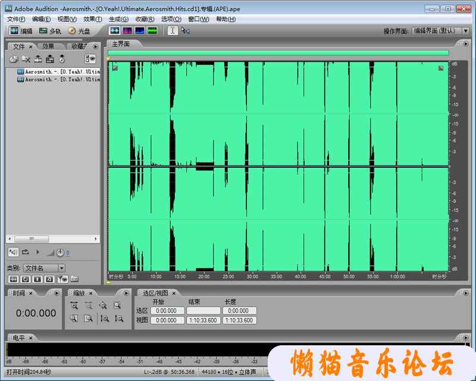Close the 时间 panel tab
The width and height of the screenshot is (476, 381).
(x=31, y=293)
